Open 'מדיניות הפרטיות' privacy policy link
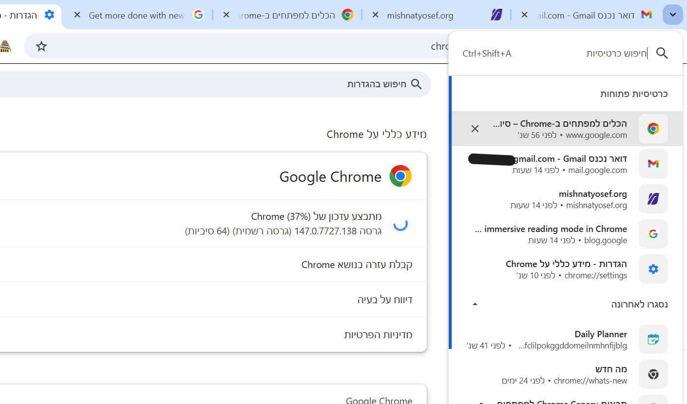 (213, 335)
